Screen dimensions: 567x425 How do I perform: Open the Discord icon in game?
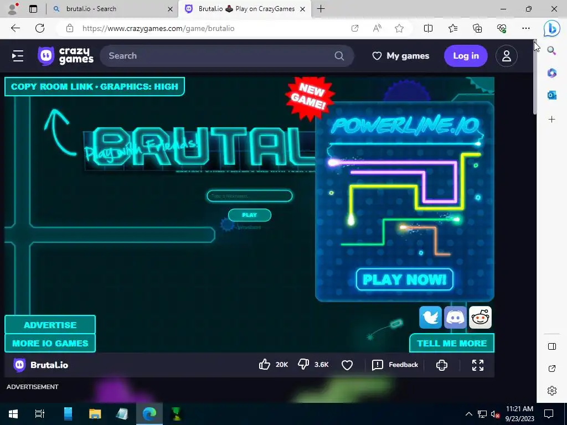click(x=455, y=317)
